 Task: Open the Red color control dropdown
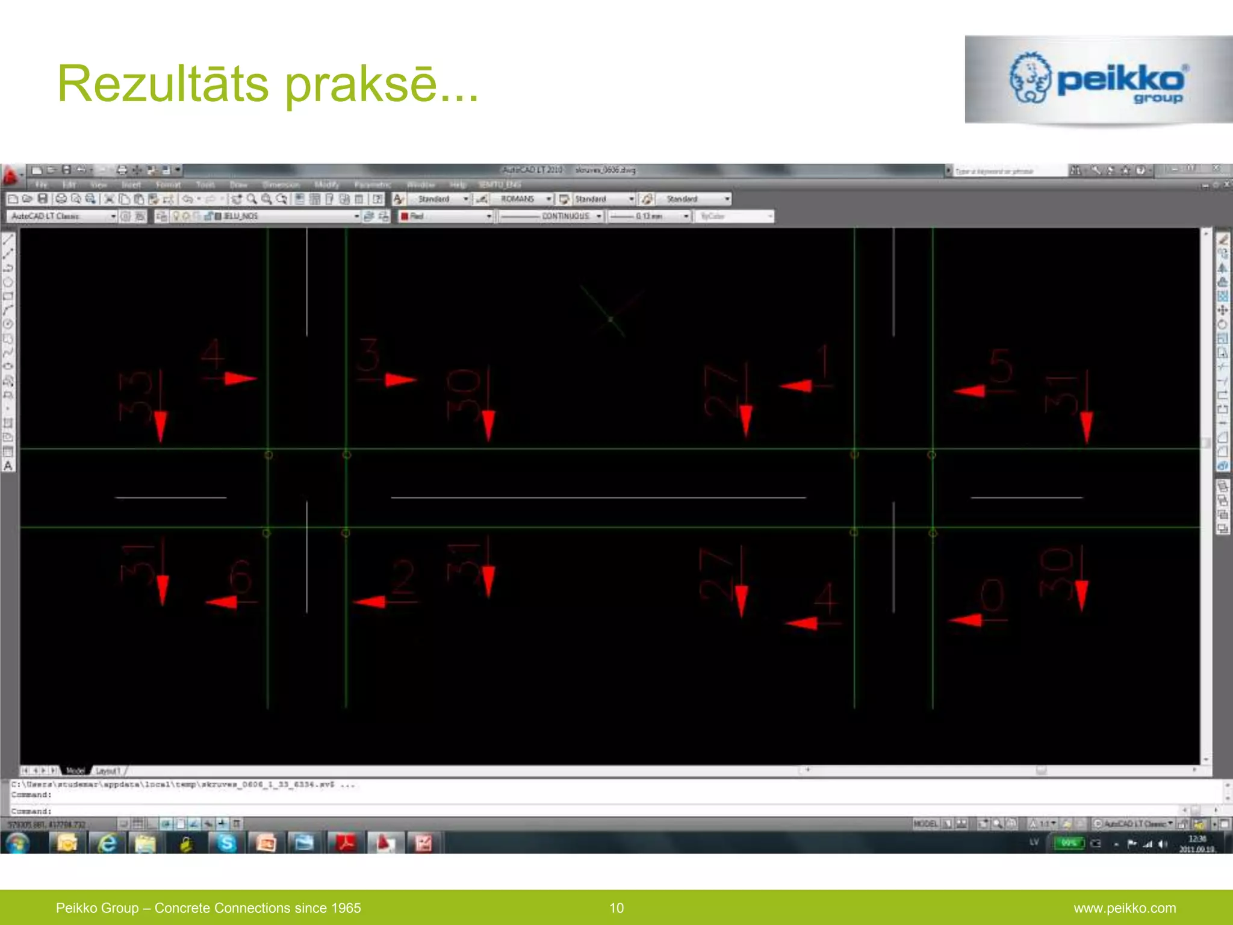point(488,216)
